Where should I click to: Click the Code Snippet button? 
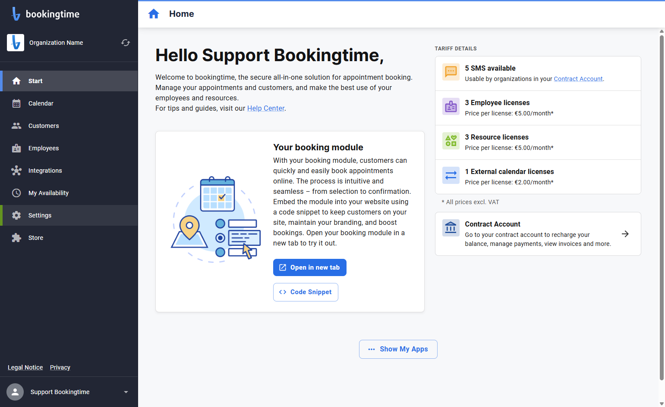tap(306, 292)
